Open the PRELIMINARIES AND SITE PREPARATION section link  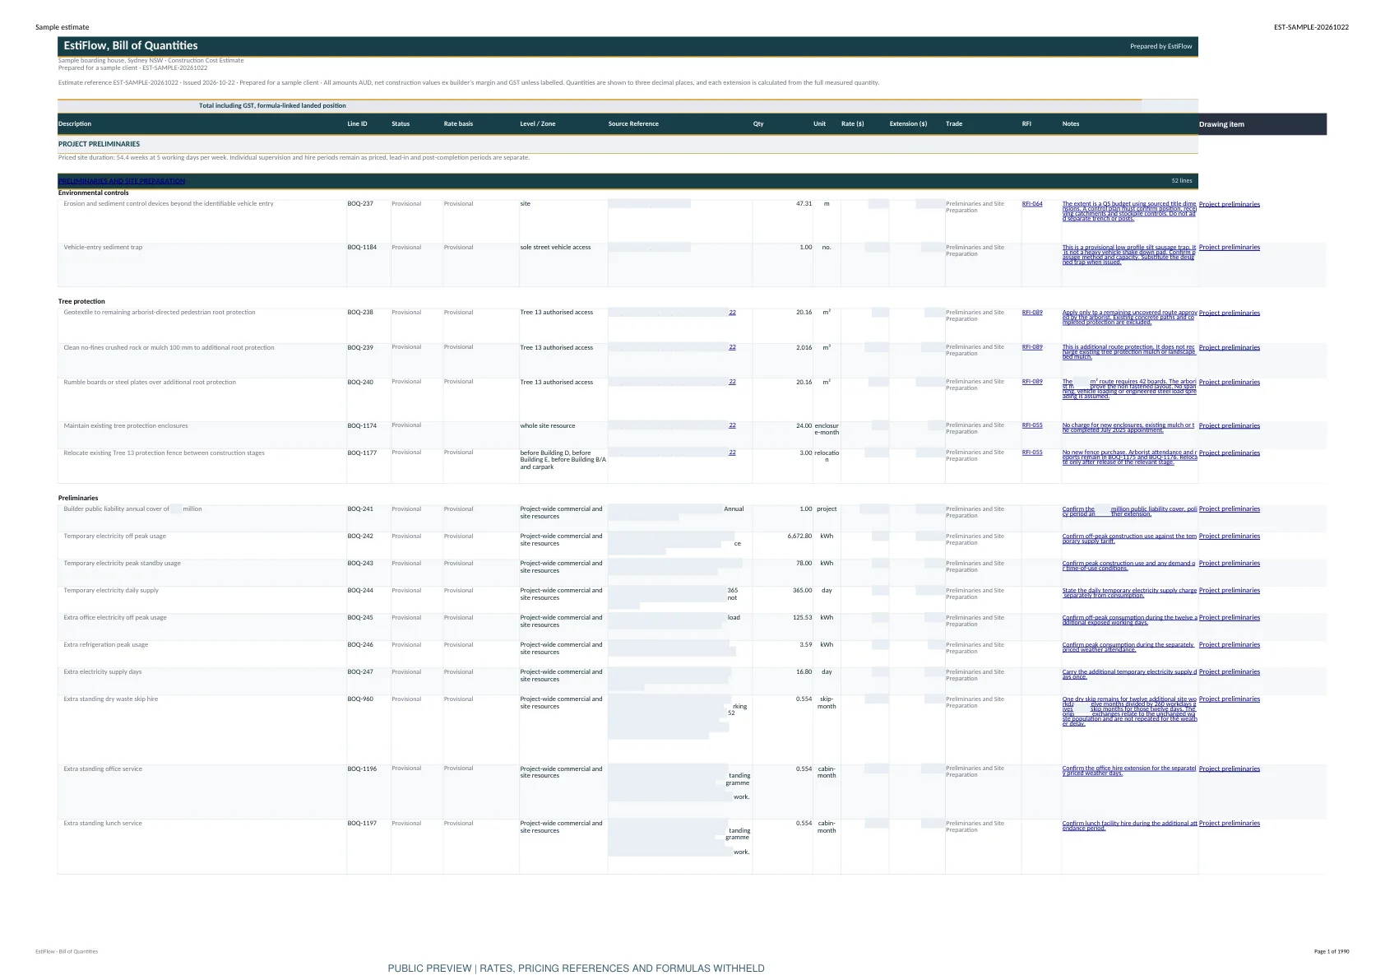pos(122,181)
